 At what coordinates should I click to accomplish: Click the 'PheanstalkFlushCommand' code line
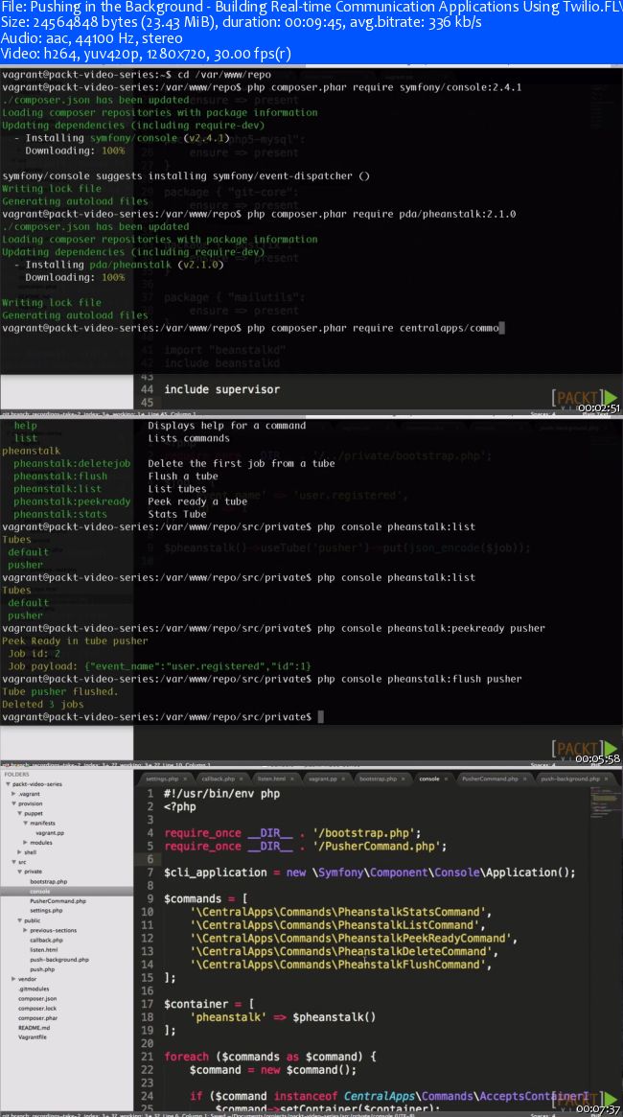coord(340,965)
